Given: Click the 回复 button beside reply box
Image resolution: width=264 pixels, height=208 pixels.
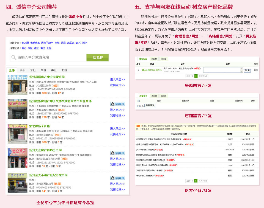Looking at the screenshot, I should click(x=247, y=71).
